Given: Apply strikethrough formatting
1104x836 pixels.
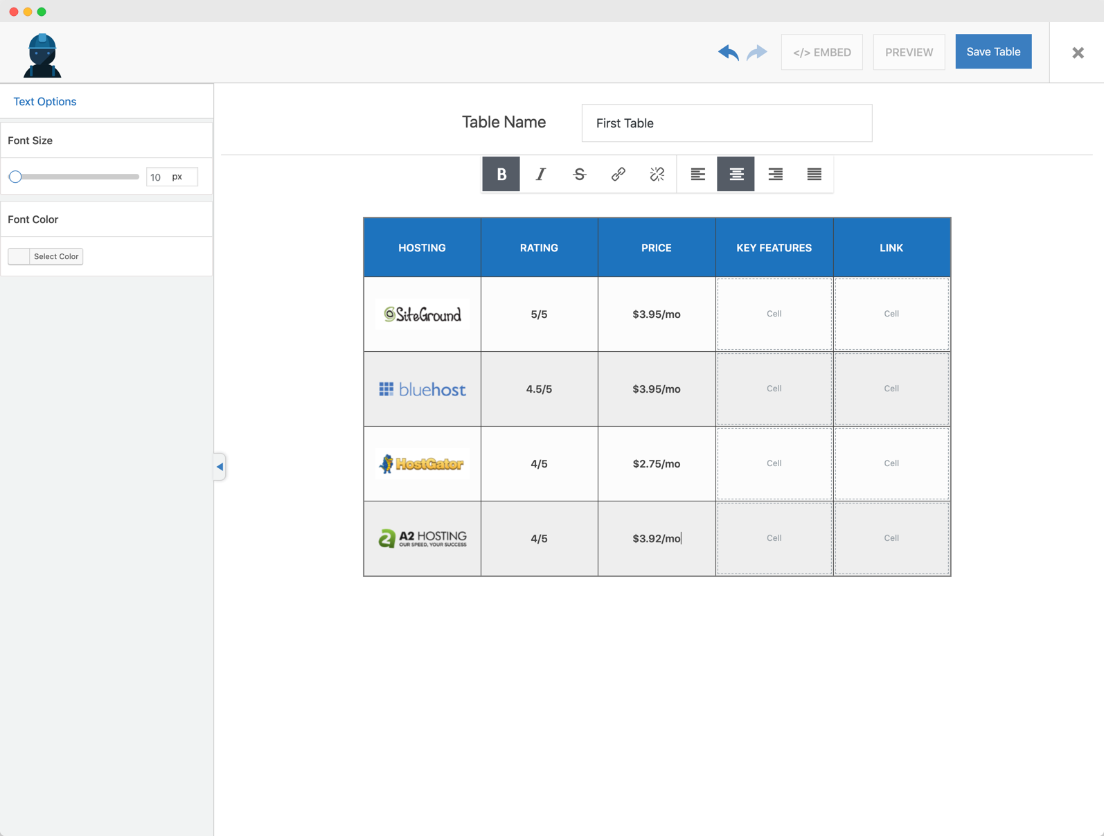Looking at the screenshot, I should (x=579, y=175).
